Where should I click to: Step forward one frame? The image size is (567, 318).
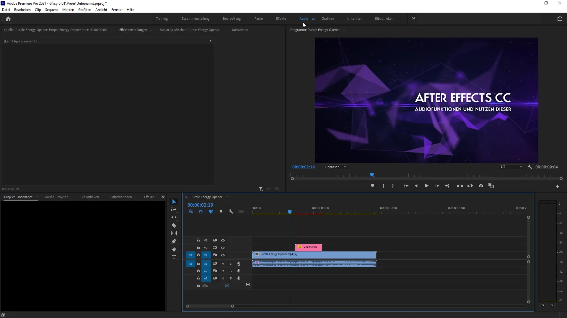click(x=437, y=186)
